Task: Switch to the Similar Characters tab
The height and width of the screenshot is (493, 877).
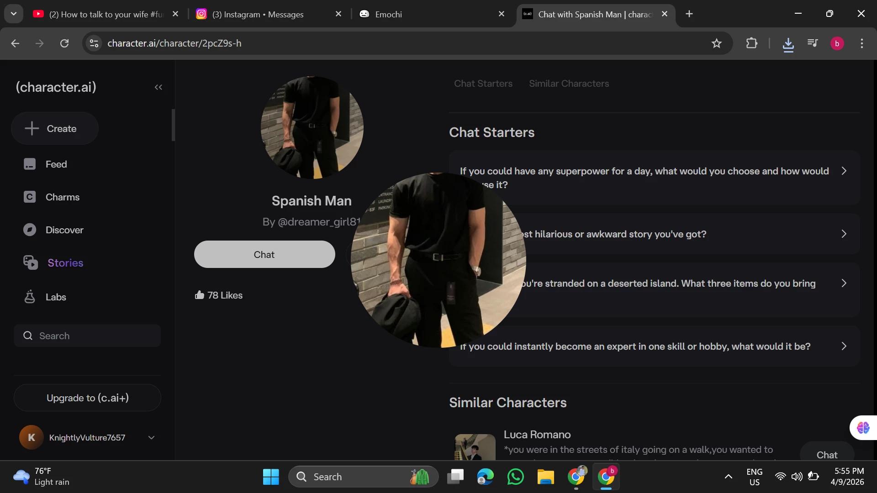Action: (x=569, y=84)
